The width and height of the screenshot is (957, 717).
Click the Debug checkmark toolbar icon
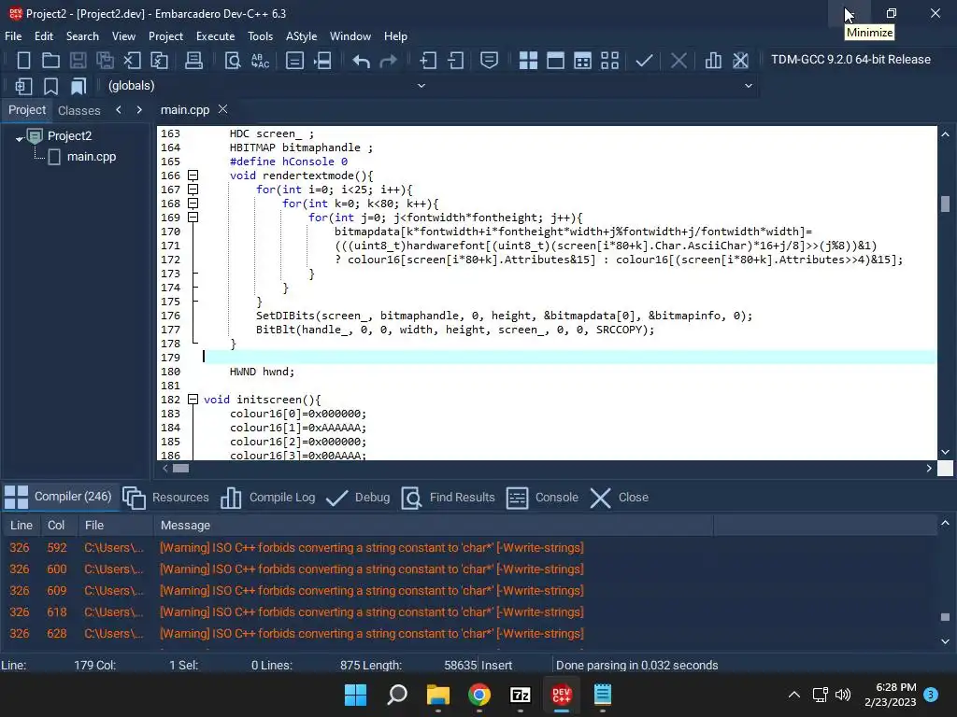coord(644,61)
